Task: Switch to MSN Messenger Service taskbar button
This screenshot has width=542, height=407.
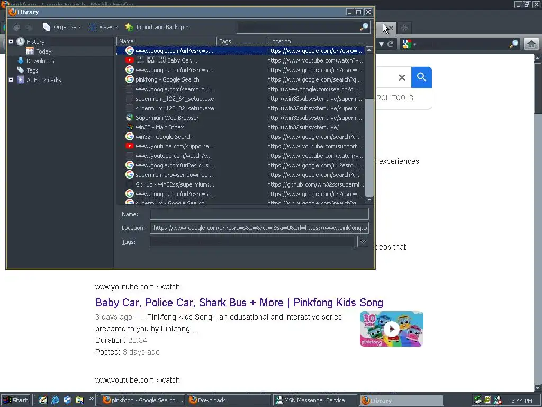Action: coord(316,400)
